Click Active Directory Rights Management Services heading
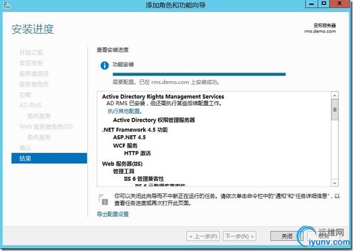The height and width of the screenshot is (251, 353). point(163,96)
